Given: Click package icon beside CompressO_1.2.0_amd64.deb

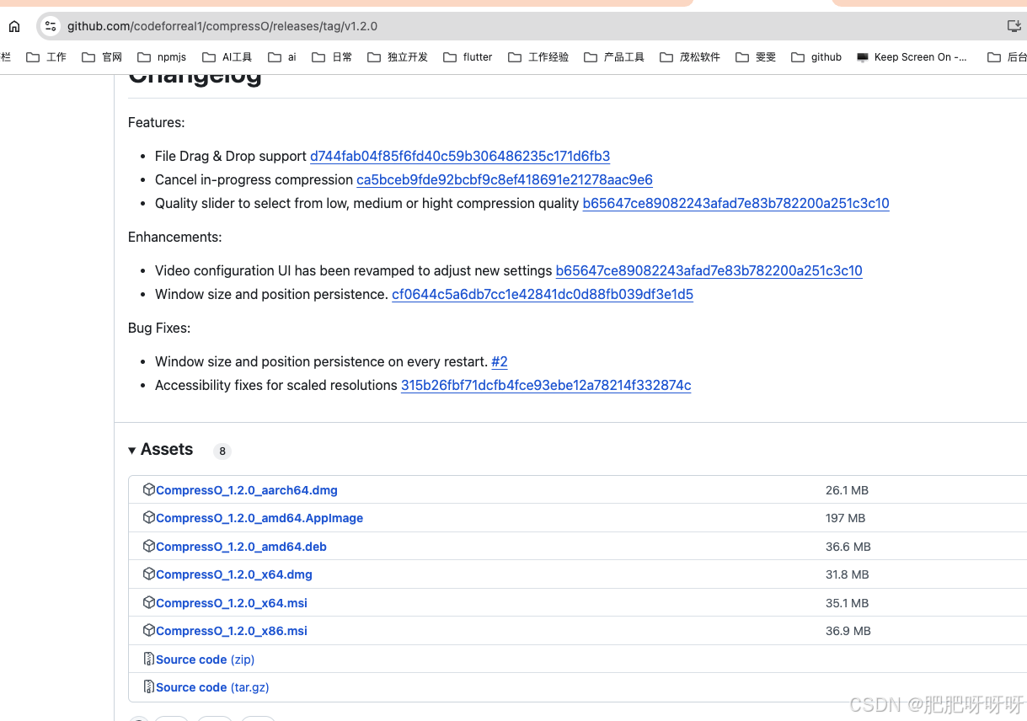Looking at the screenshot, I should pyautogui.click(x=149, y=546).
